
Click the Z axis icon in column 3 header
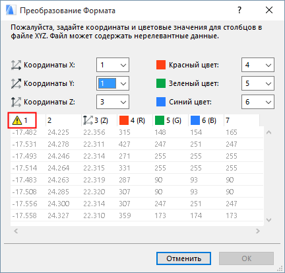tap(88, 120)
